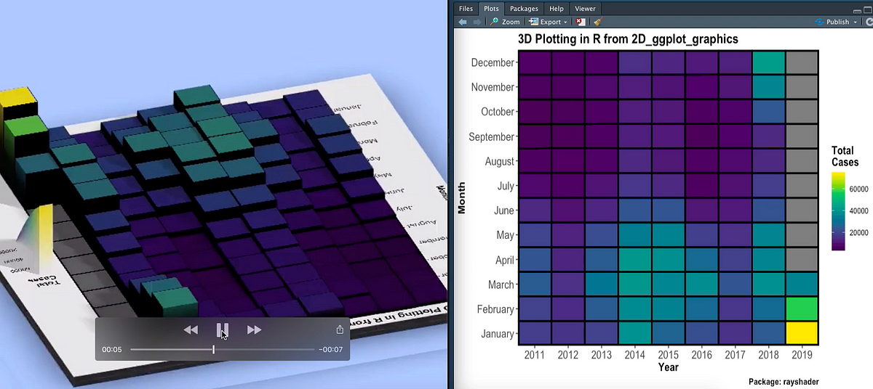873x389 pixels.
Task: Click the video progress scrubber handle
Action: tap(213, 350)
